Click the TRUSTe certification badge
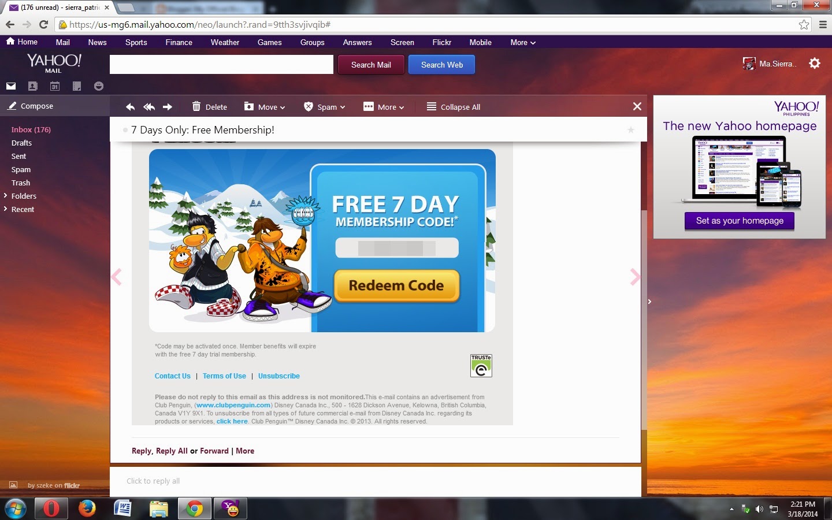The image size is (832, 520). (481, 366)
